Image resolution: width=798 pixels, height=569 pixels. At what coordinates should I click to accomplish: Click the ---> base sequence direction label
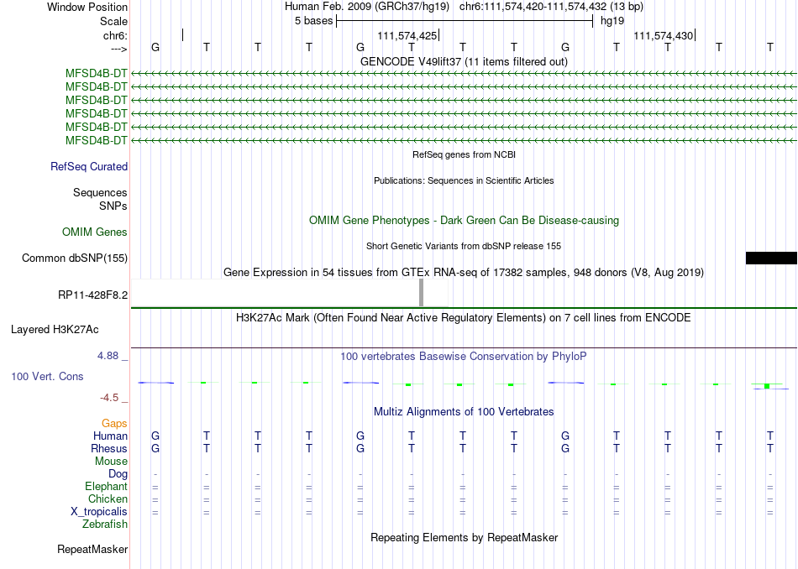(x=118, y=49)
